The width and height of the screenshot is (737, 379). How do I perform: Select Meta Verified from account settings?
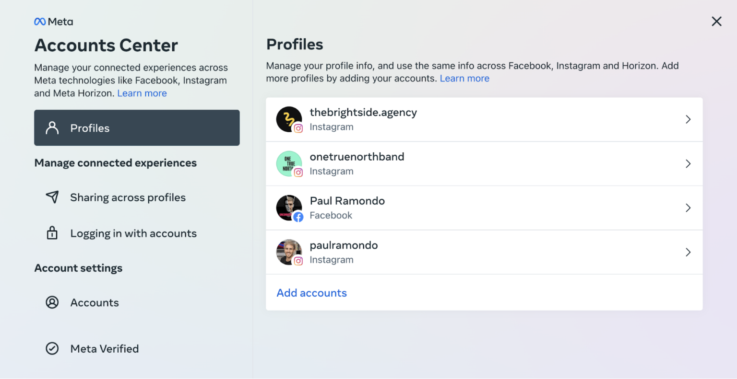pyautogui.click(x=104, y=348)
